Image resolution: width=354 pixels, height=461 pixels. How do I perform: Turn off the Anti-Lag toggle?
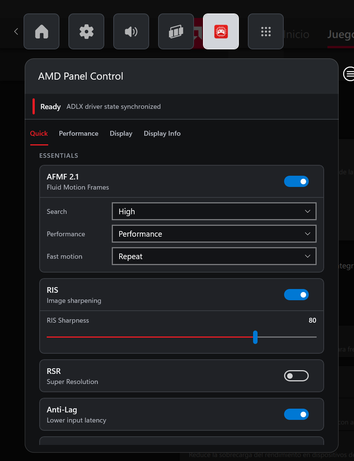(296, 414)
